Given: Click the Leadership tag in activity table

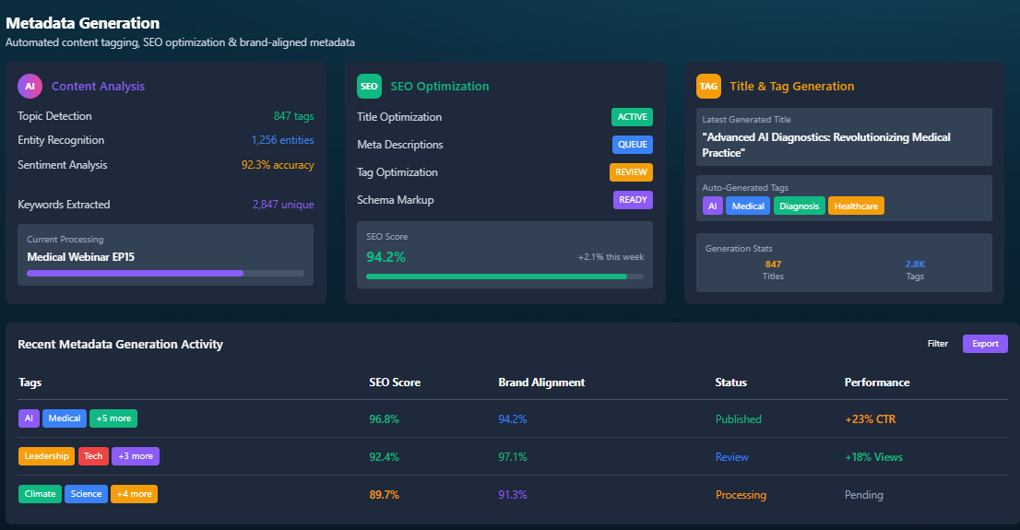Looking at the screenshot, I should click(x=46, y=456).
